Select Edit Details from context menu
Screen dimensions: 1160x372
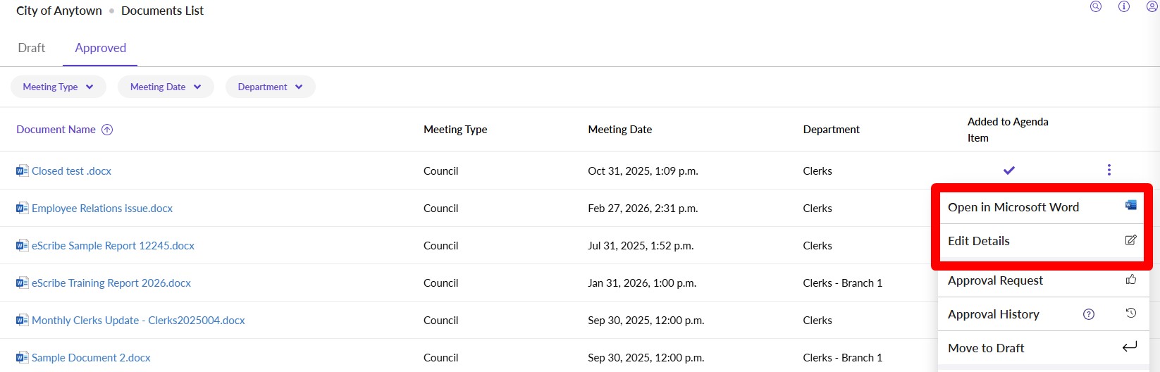pyautogui.click(x=979, y=241)
